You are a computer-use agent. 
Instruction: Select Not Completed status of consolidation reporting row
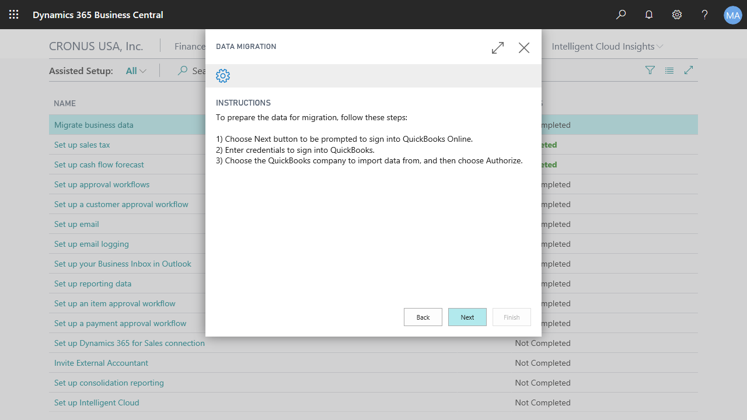coord(543,383)
